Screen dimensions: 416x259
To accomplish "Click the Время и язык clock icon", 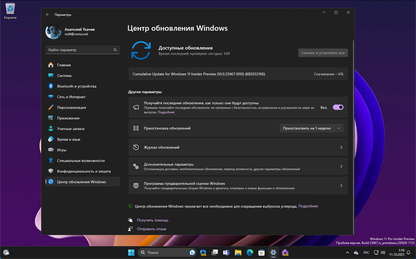I will 51,139.
